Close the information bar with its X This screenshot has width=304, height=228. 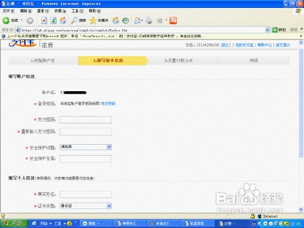[x=301, y=36]
